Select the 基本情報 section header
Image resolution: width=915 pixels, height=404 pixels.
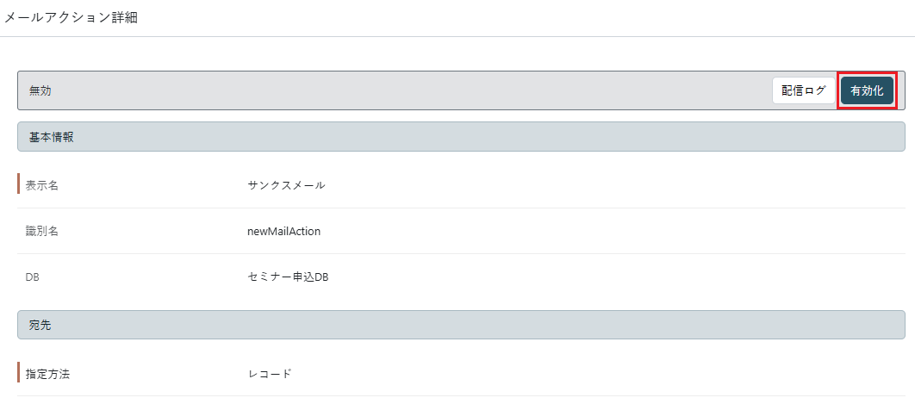pos(51,137)
